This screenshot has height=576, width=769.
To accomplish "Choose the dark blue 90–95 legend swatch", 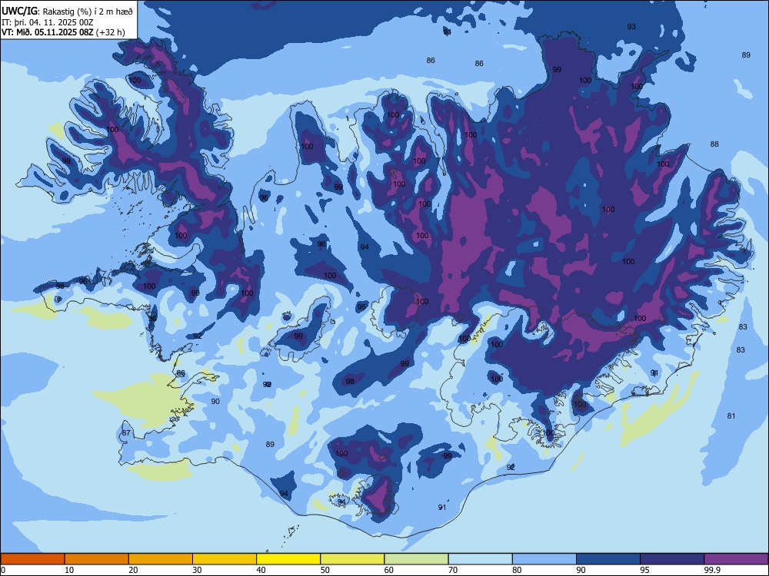I will pyautogui.click(x=608, y=559).
